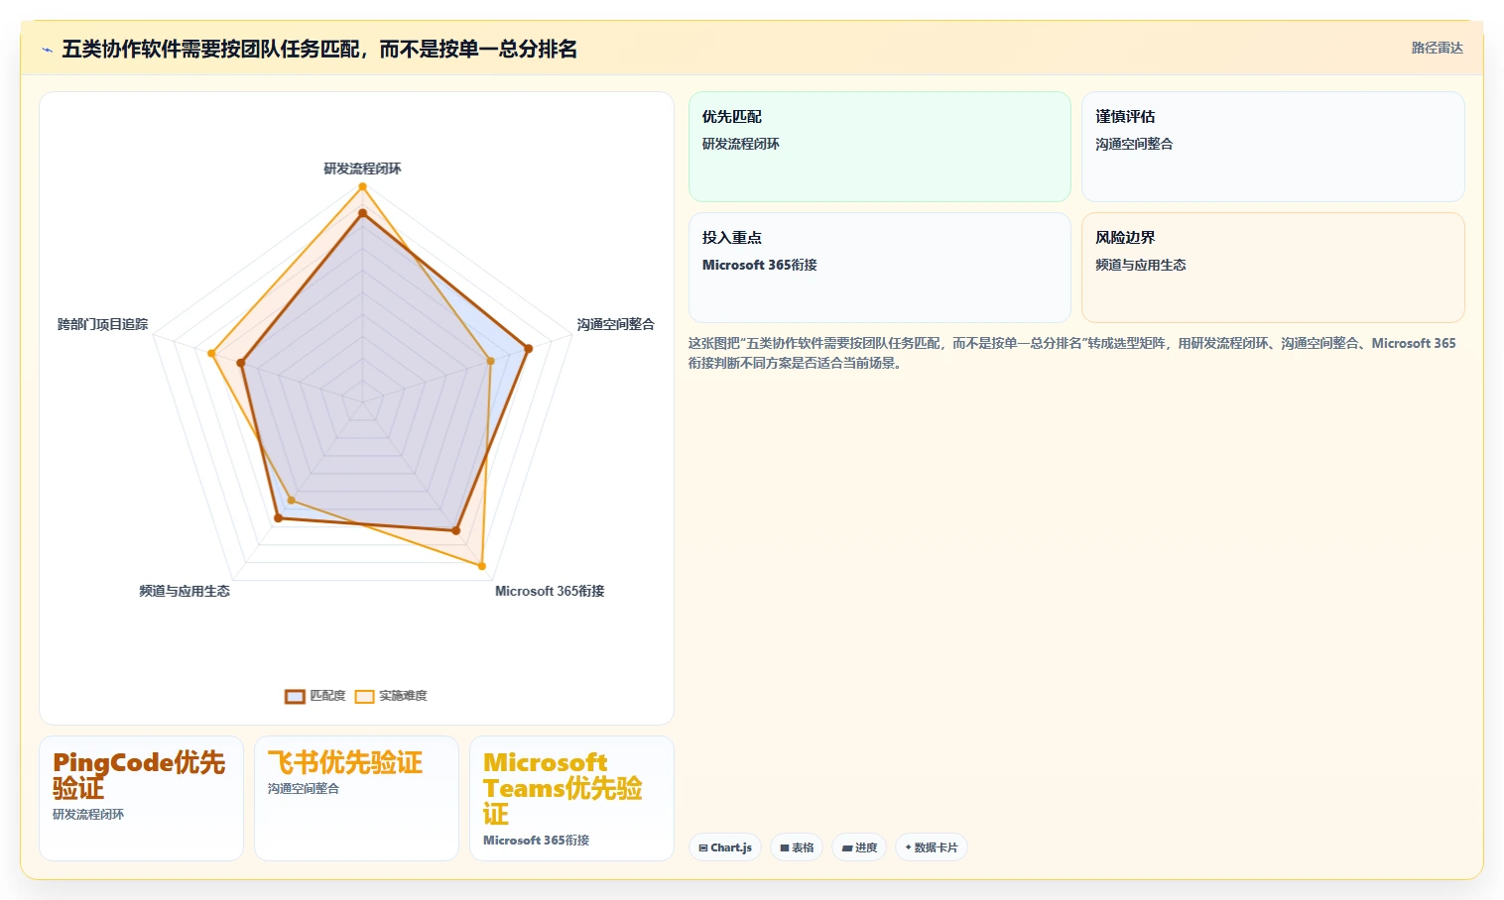This screenshot has width=1504, height=900.
Task: Click 匹配度 data point on 研发流程闭环 axis
Action: [362, 213]
